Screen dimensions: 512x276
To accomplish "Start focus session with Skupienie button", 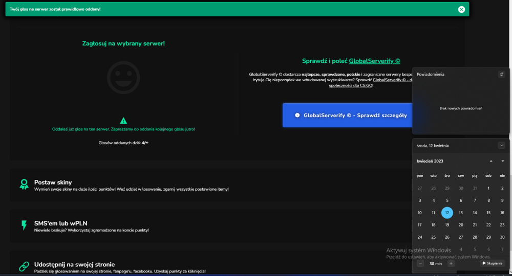I will [x=493, y=263].
